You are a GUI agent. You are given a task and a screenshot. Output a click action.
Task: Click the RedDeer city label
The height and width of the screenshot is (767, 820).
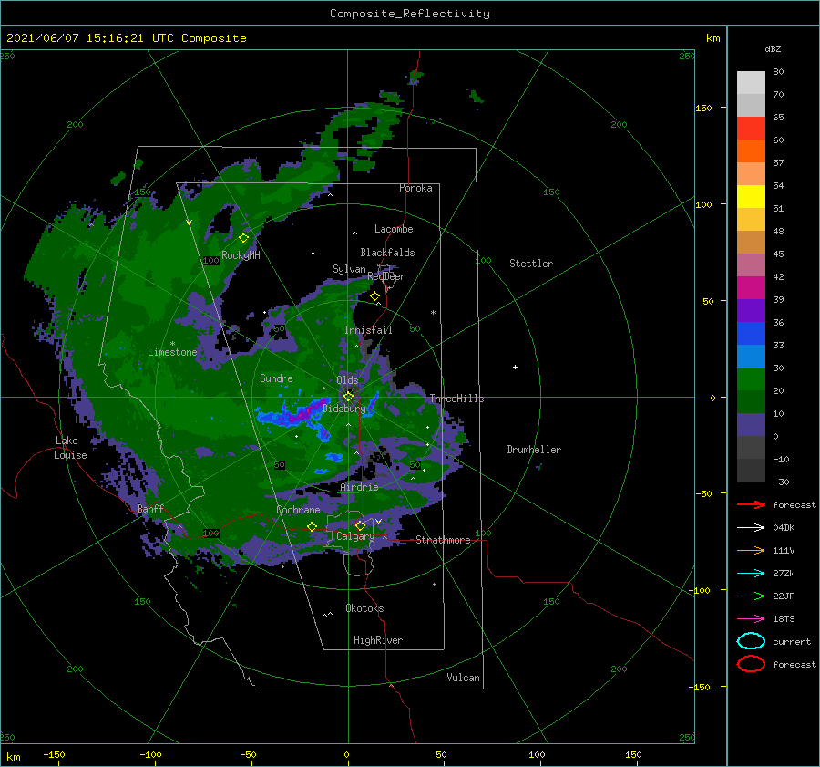(386, 276)
